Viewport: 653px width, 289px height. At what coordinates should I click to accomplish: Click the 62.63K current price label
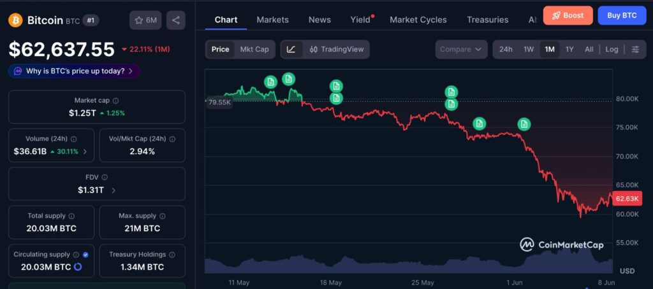[627, 199]
